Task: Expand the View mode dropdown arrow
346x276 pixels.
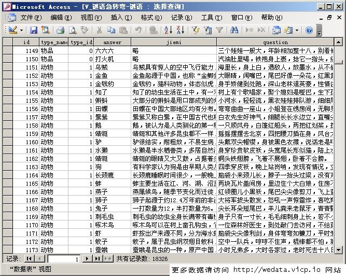Action: click(x=21, y=30)
